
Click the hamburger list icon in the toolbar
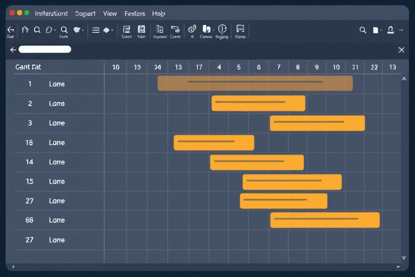pyautogui.click(x=96, y=30)
